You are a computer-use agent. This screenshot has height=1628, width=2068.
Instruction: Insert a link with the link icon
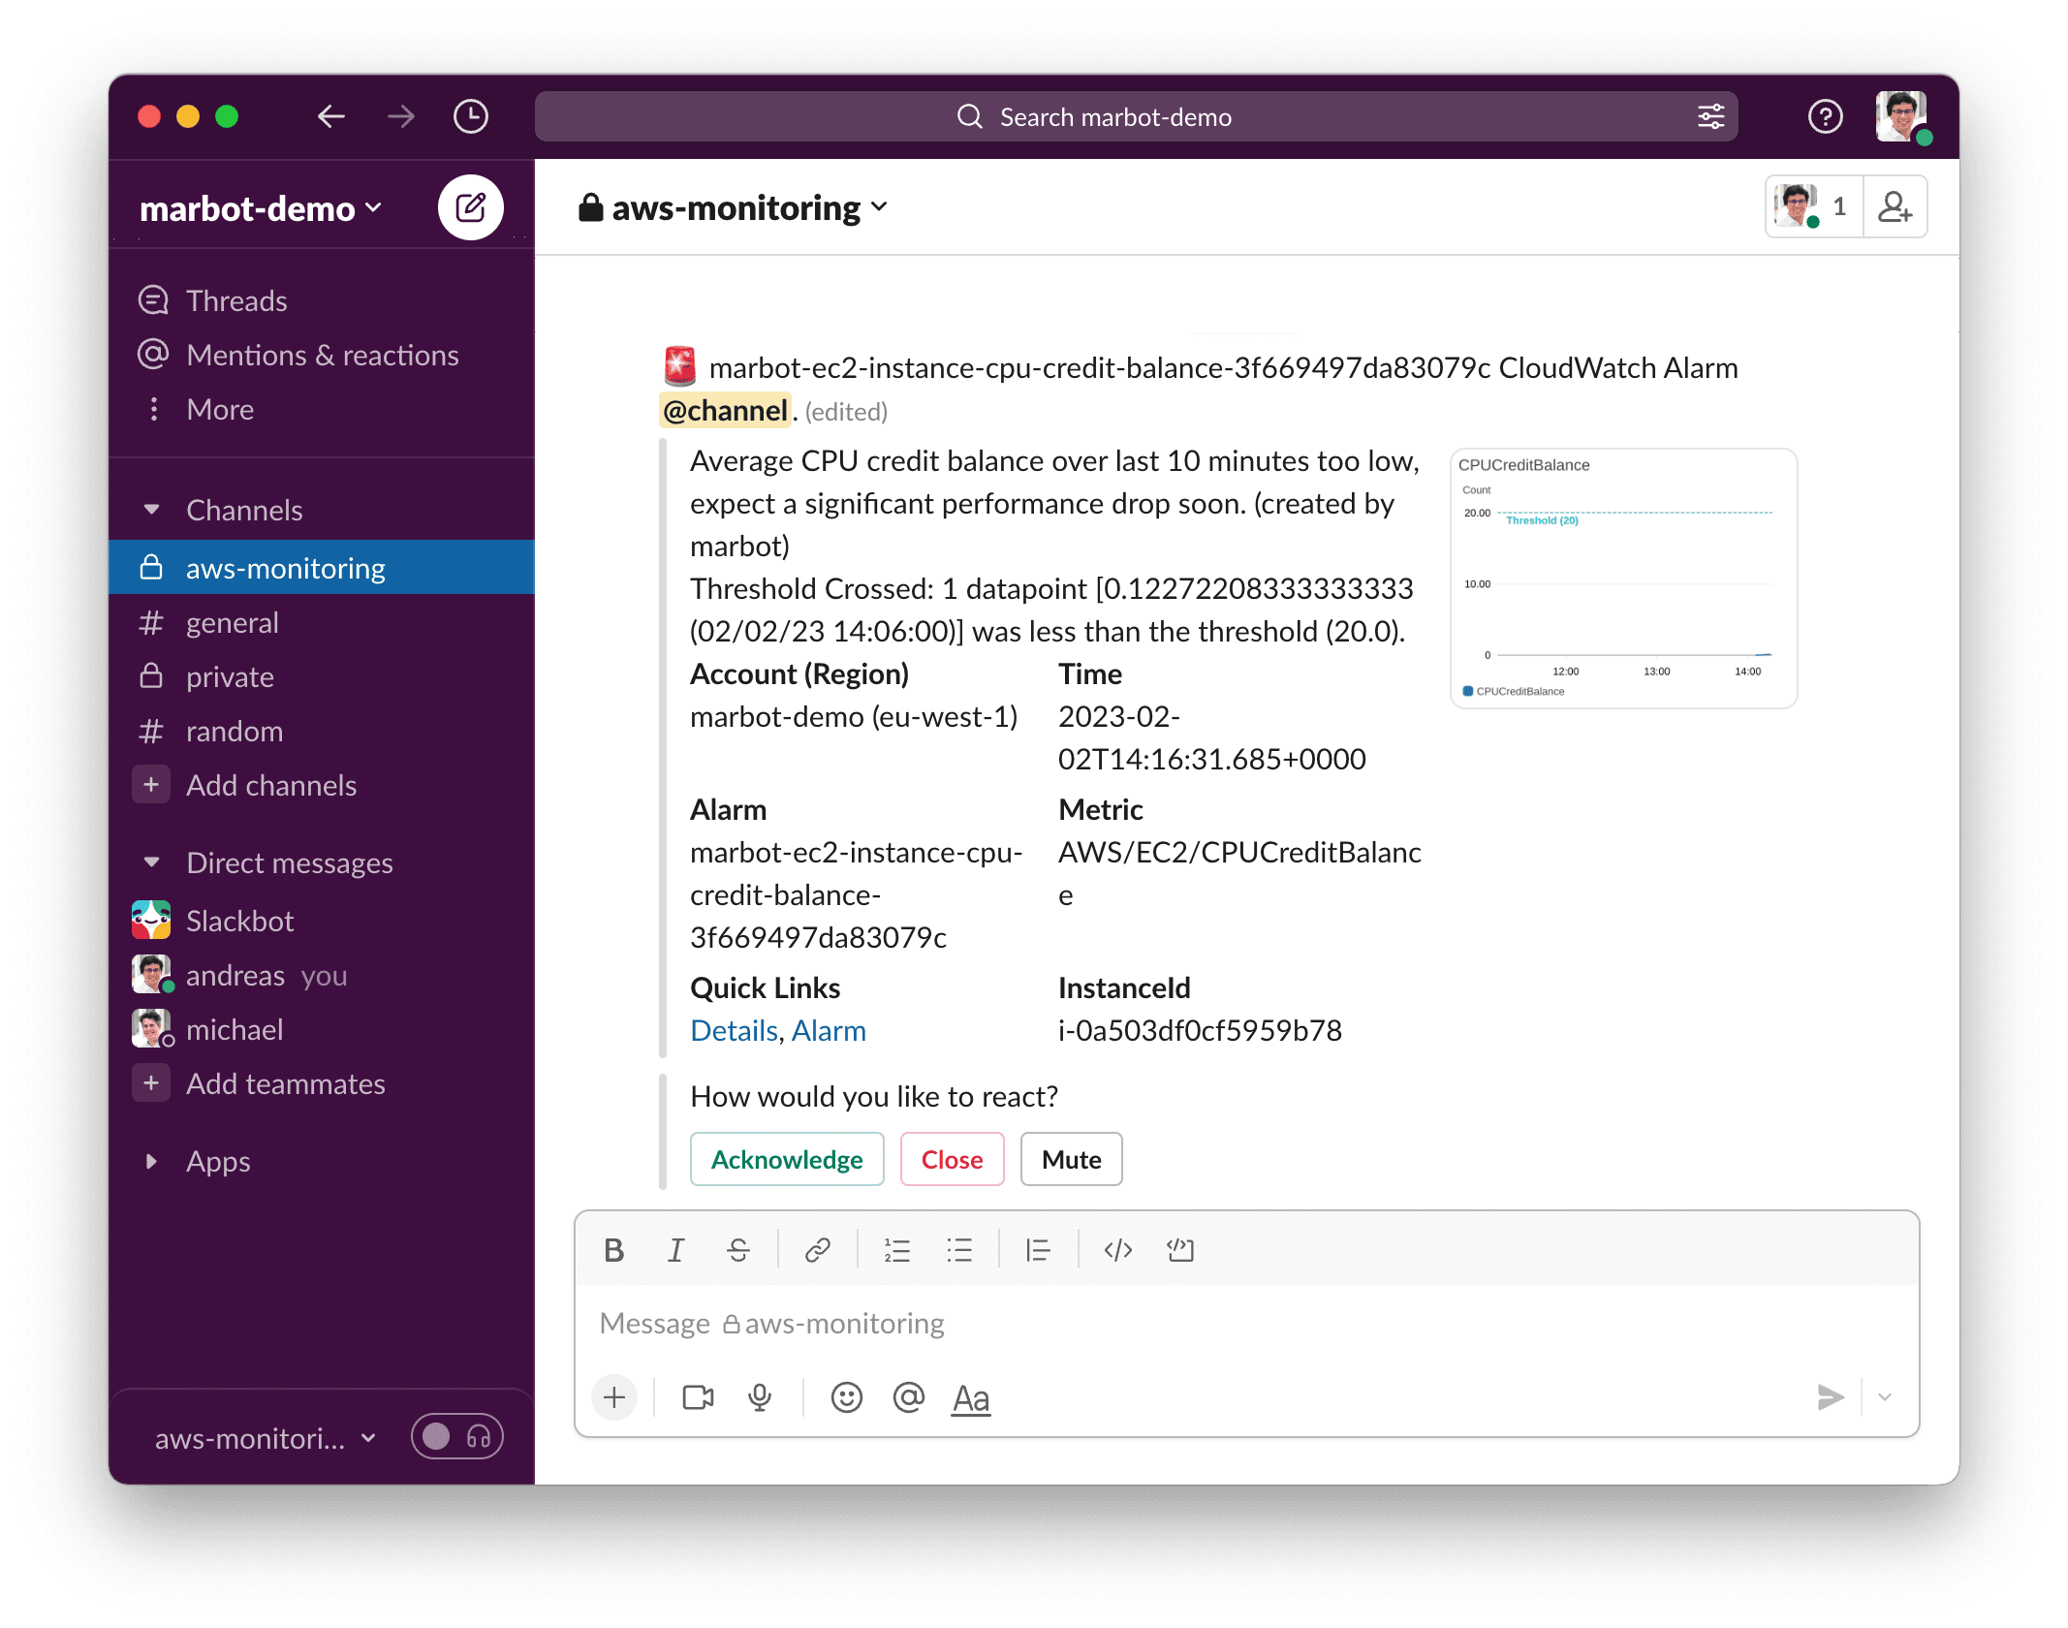817,1250
